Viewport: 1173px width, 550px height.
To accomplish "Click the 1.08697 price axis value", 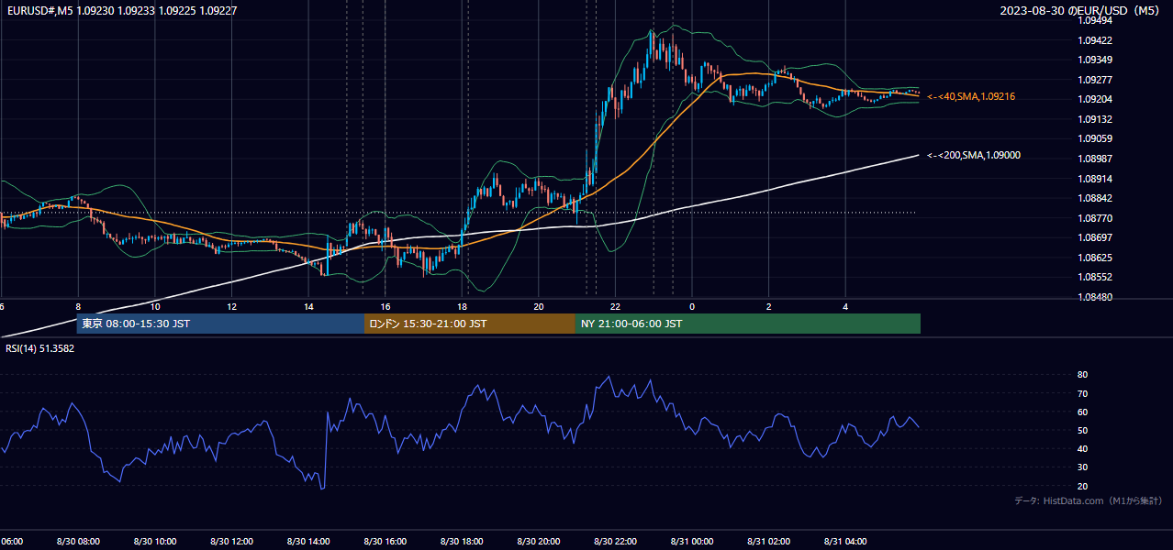I will click(x=1094, y=237).
